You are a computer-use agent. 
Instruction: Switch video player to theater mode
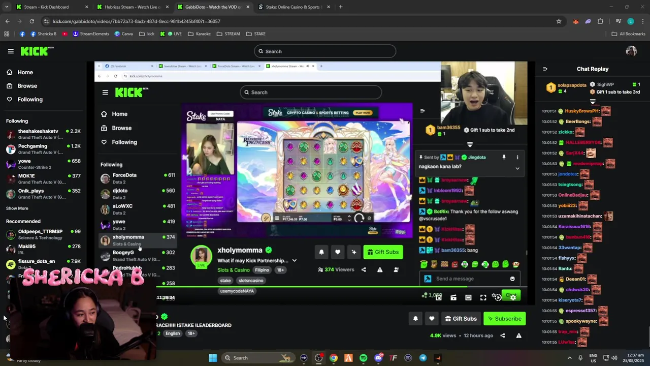point(468,297)
